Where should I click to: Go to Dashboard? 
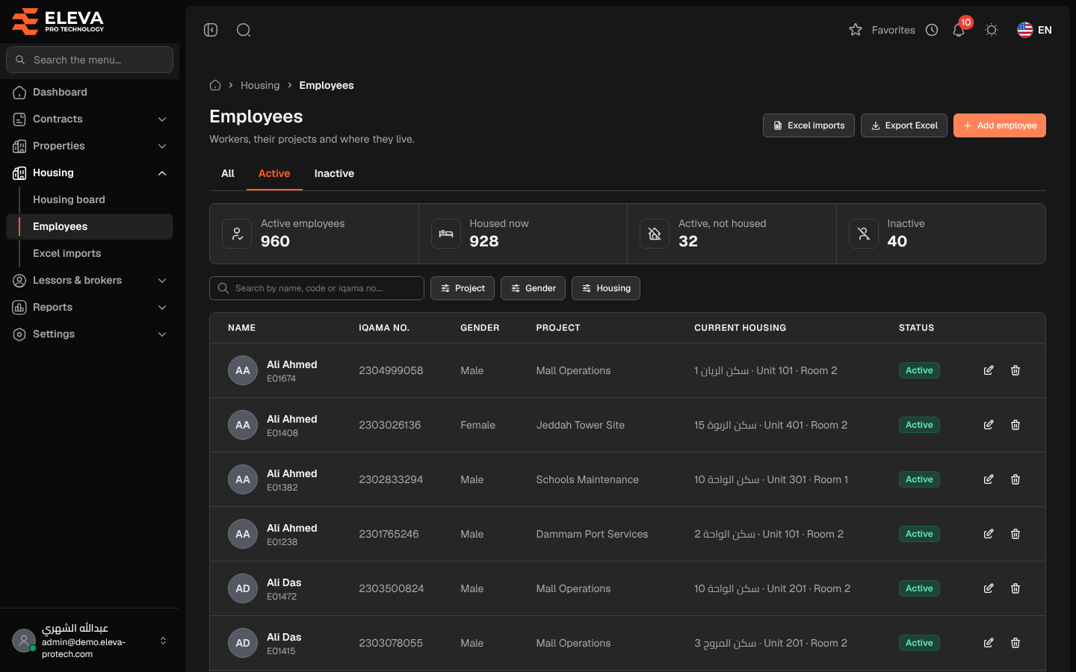90,92
